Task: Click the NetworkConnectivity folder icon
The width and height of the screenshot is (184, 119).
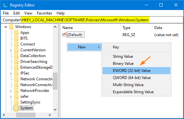Action: 16,85
